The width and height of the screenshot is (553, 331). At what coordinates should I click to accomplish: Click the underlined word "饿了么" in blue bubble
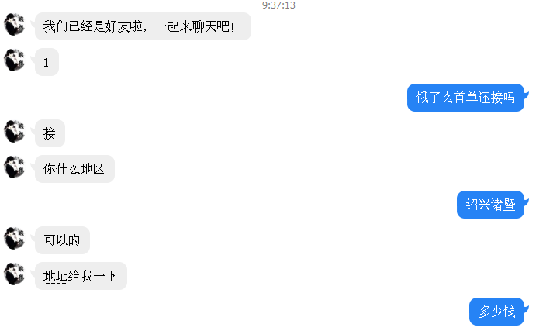tap(434, 98)
